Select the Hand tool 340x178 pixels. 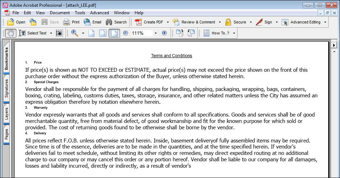click(10, 33)
